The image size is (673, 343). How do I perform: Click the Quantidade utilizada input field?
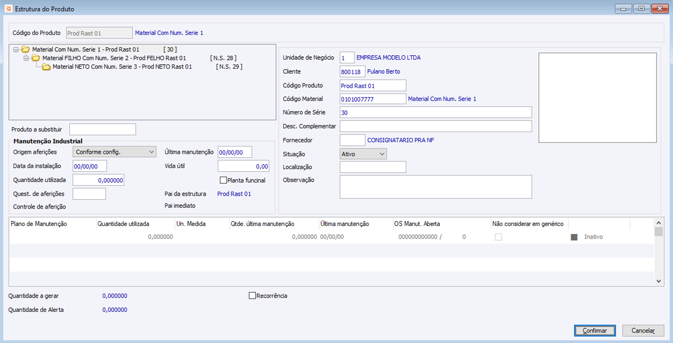(98, 180)
